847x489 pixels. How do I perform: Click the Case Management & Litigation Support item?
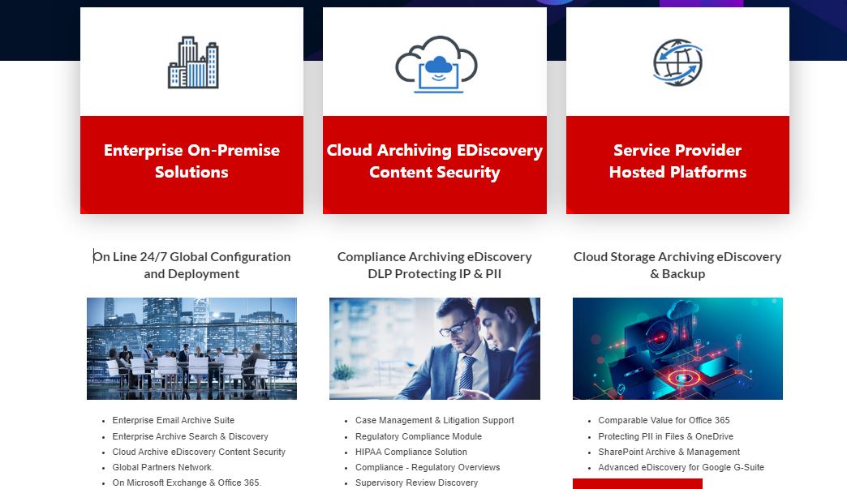point(434,420)
